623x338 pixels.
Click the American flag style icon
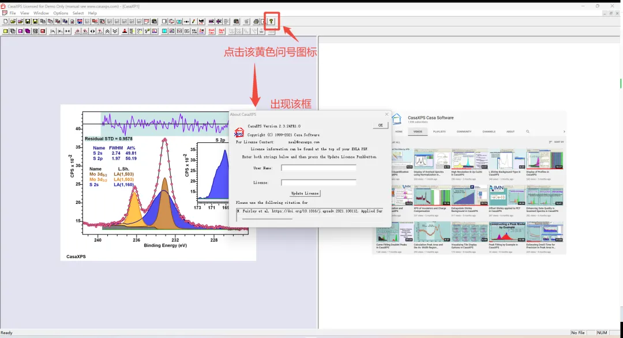coord(80,21)
